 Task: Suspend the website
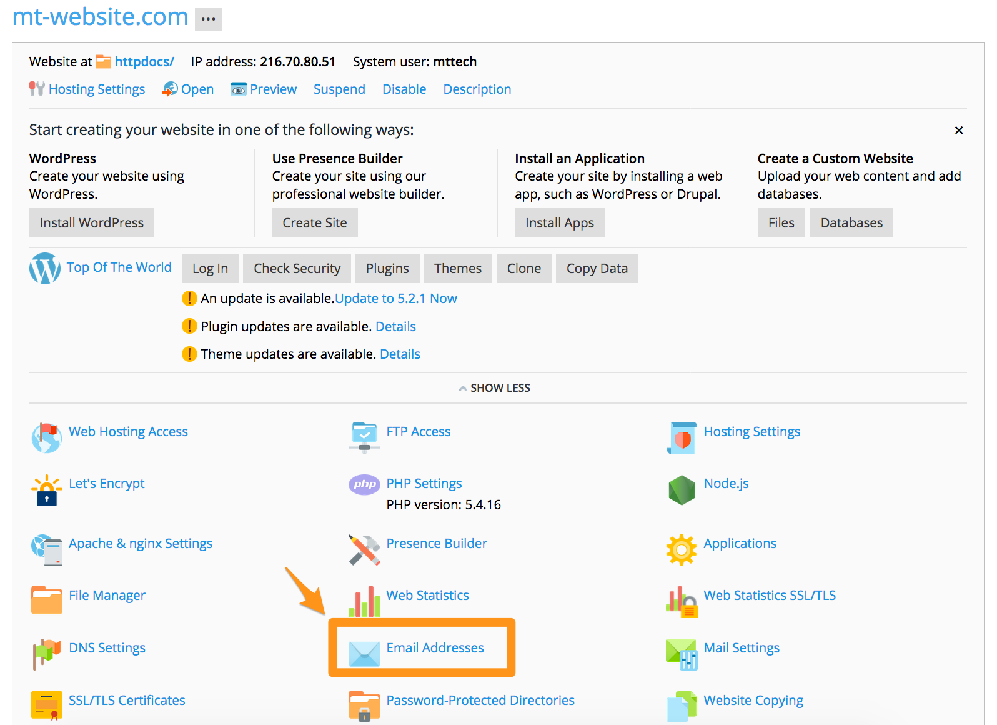[x=339, y=89]
